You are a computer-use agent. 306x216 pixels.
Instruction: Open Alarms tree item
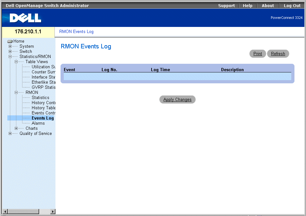(38, 123)
